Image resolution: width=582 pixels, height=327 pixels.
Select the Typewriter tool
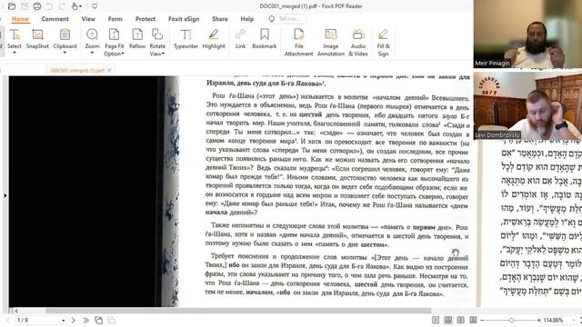(186, 39)
